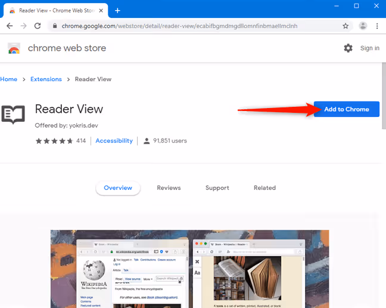
Task: Click the page vertical scrollbar
Action: [x=384, y=96]
